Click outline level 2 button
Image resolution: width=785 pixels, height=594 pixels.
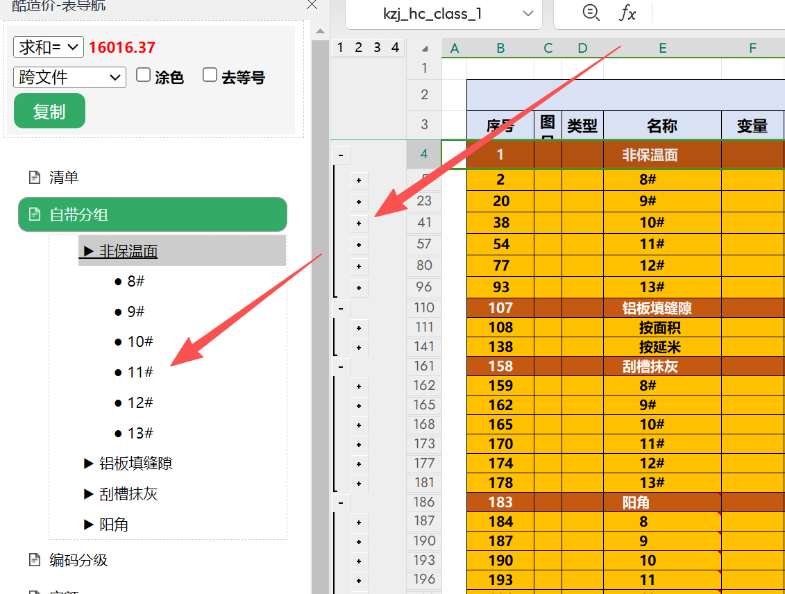[x=358, y=48]
